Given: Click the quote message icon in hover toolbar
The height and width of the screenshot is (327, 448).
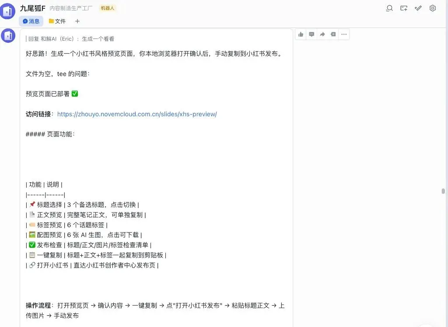Looking at the screenshot, I should click(x=333, y=35).
